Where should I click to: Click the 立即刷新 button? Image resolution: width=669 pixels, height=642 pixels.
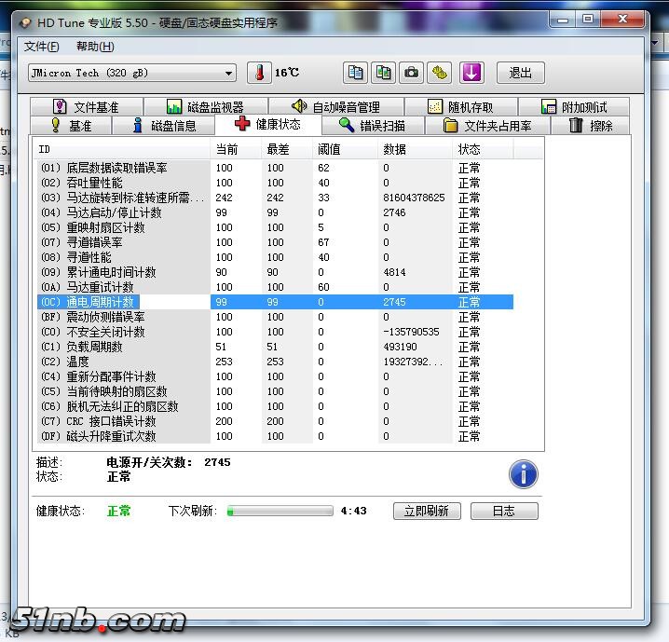coord(427,511)
